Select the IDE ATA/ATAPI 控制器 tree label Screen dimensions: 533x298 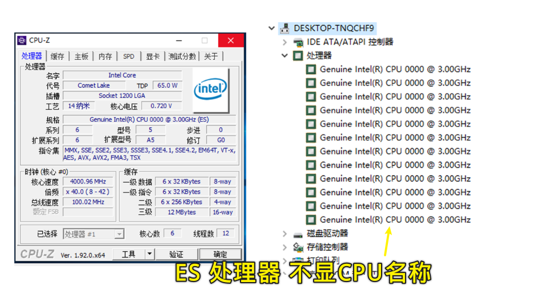(x=350, y=42)
